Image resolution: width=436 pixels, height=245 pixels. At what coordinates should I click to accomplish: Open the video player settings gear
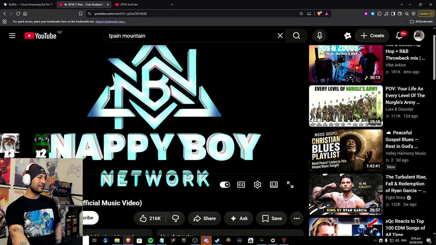pos(258,185)
